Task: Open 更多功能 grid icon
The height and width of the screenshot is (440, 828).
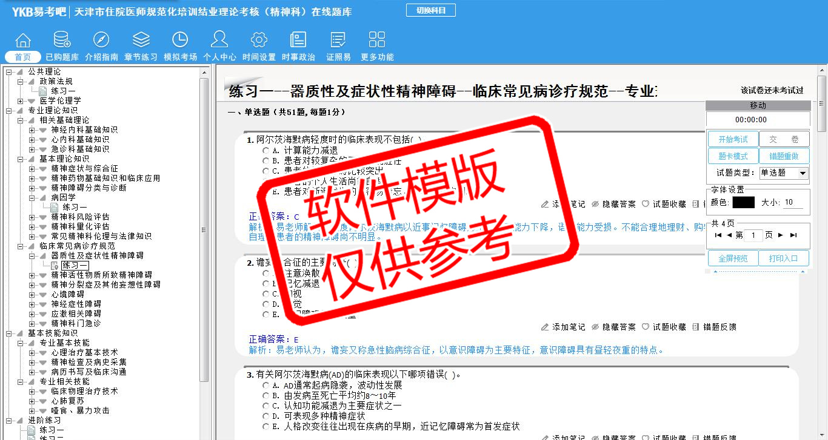Action: point(377,41)
